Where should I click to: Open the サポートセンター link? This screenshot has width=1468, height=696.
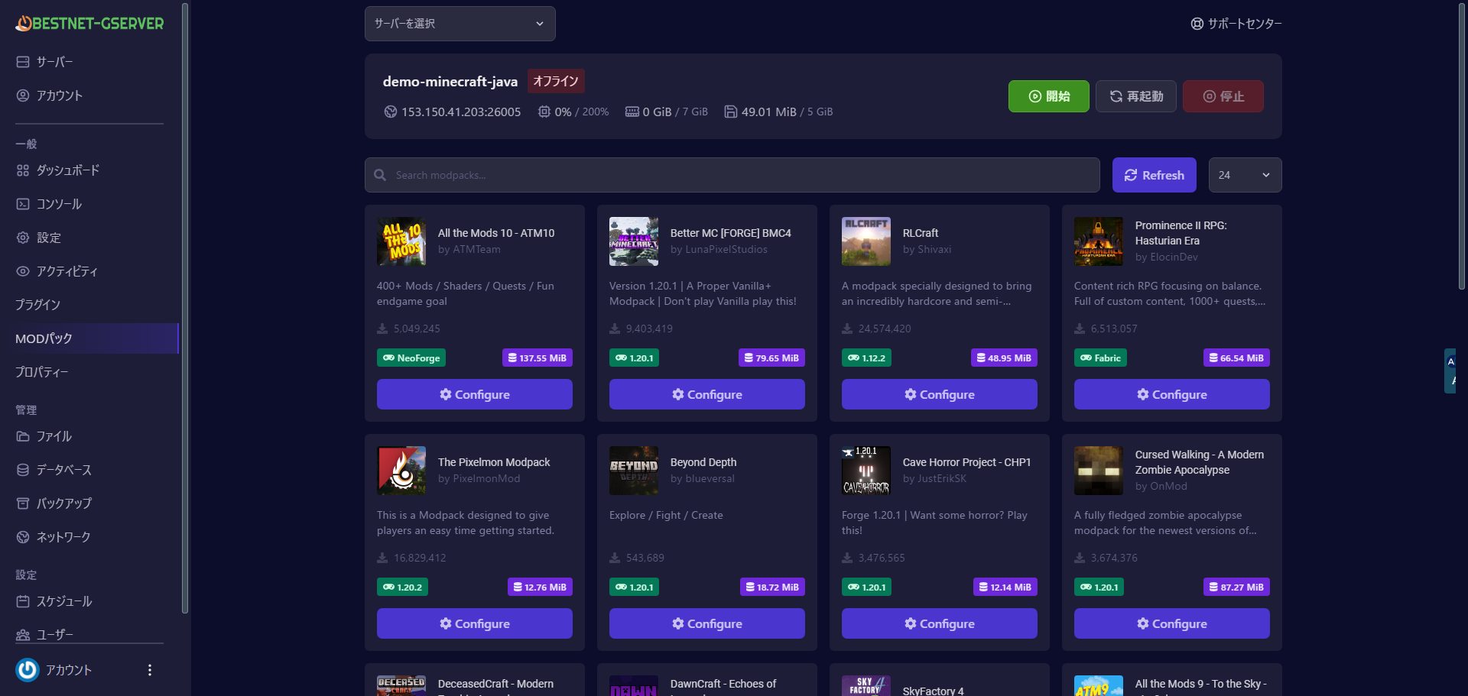coord(1236,24)
